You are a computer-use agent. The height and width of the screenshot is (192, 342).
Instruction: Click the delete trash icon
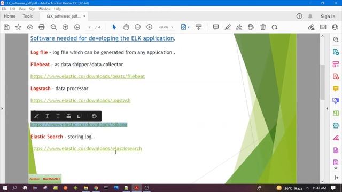(263, 27)
